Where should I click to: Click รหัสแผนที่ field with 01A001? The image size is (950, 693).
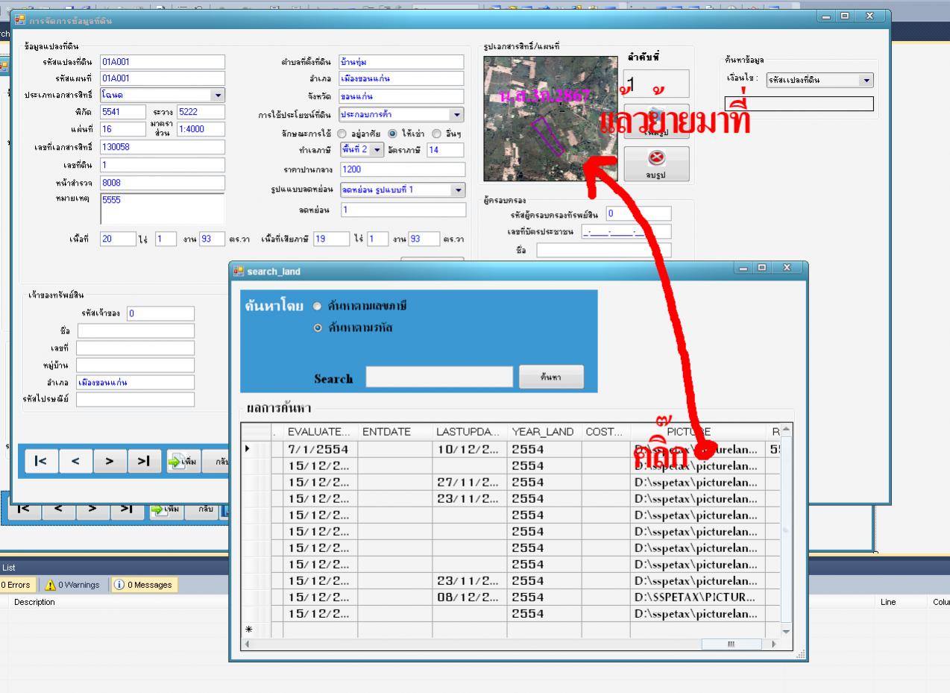(162, 78)
